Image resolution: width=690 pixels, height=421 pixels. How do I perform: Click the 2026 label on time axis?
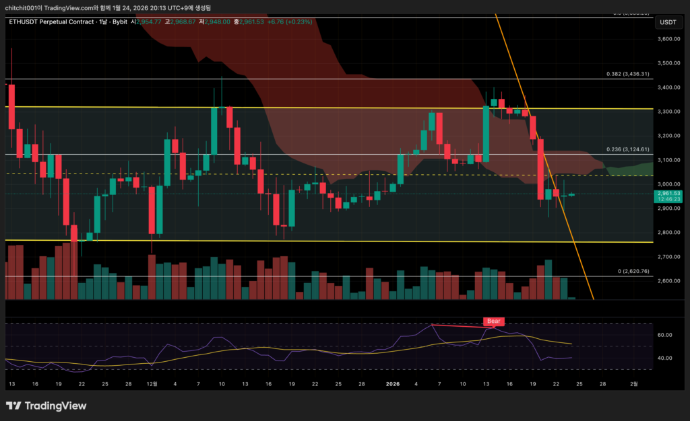pos(393,383)
